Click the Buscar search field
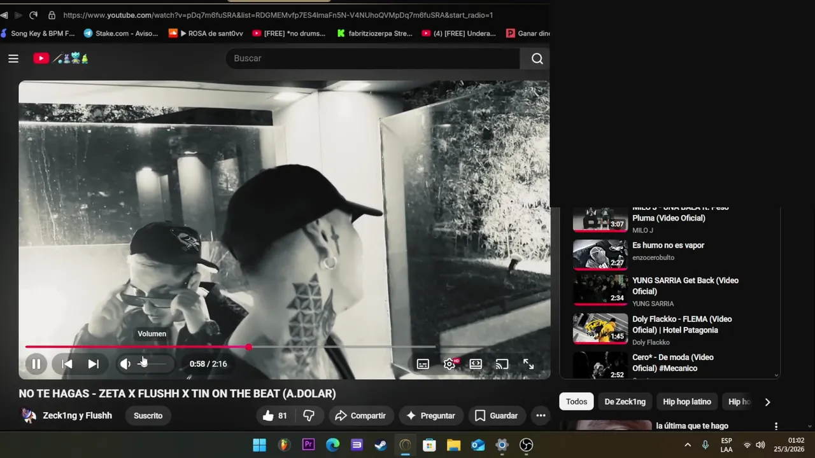This screenshot has width=815, height=458. 372,59
